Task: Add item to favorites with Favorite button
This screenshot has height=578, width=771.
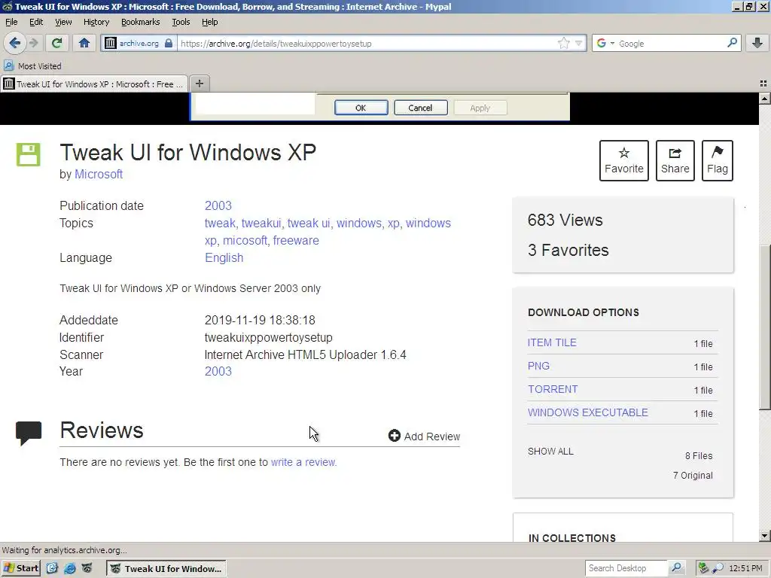Action: tap(624, 161)
